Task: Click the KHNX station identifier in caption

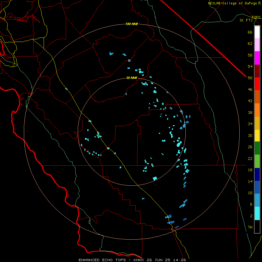Action: tap(140, 260)
